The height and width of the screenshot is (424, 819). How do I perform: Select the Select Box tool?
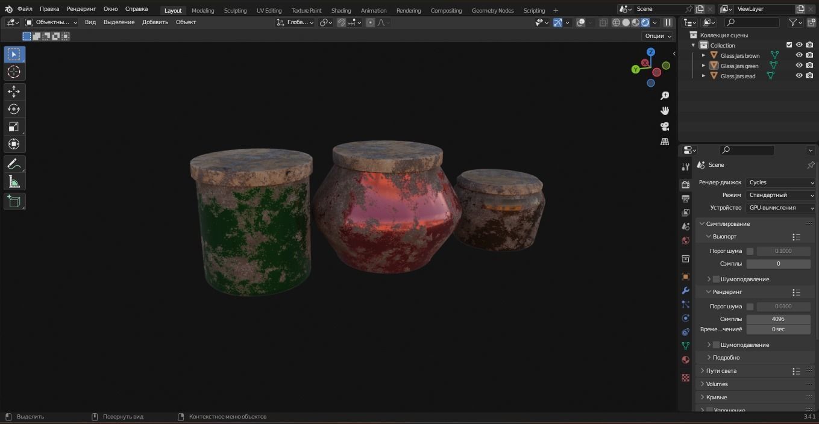point(14,54)
